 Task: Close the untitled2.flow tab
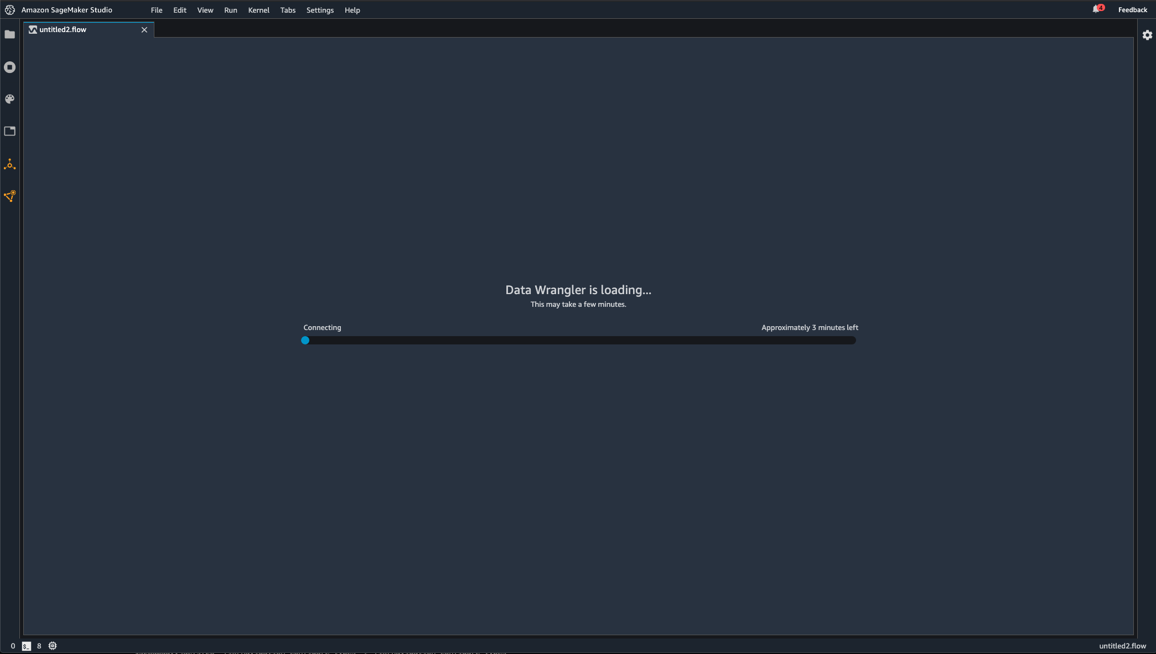point(144,30)
